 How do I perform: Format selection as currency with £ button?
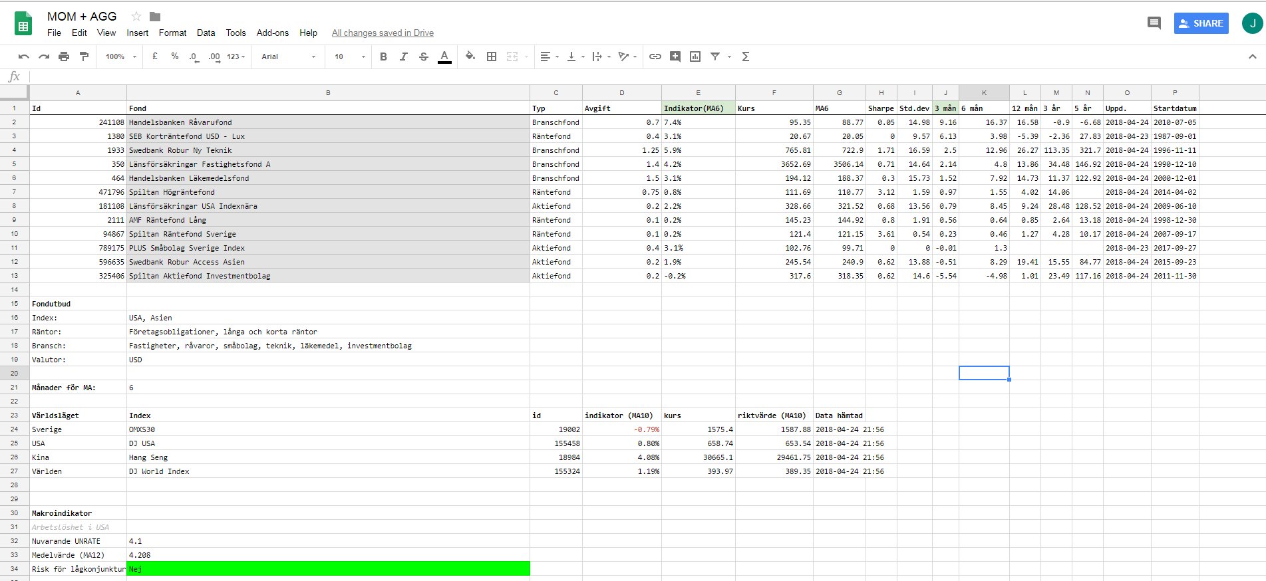(x=155, y=57)
